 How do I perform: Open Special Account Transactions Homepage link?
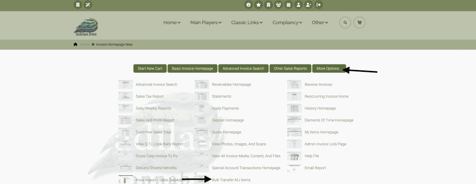pyautogui.click(x=246, y=168)
